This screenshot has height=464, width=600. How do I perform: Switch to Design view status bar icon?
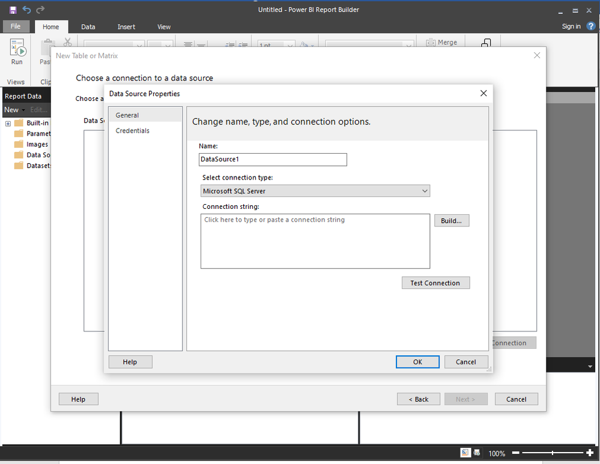click(465, 453)
